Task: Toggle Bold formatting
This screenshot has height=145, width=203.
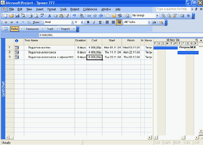Action: tap(88, 22)
